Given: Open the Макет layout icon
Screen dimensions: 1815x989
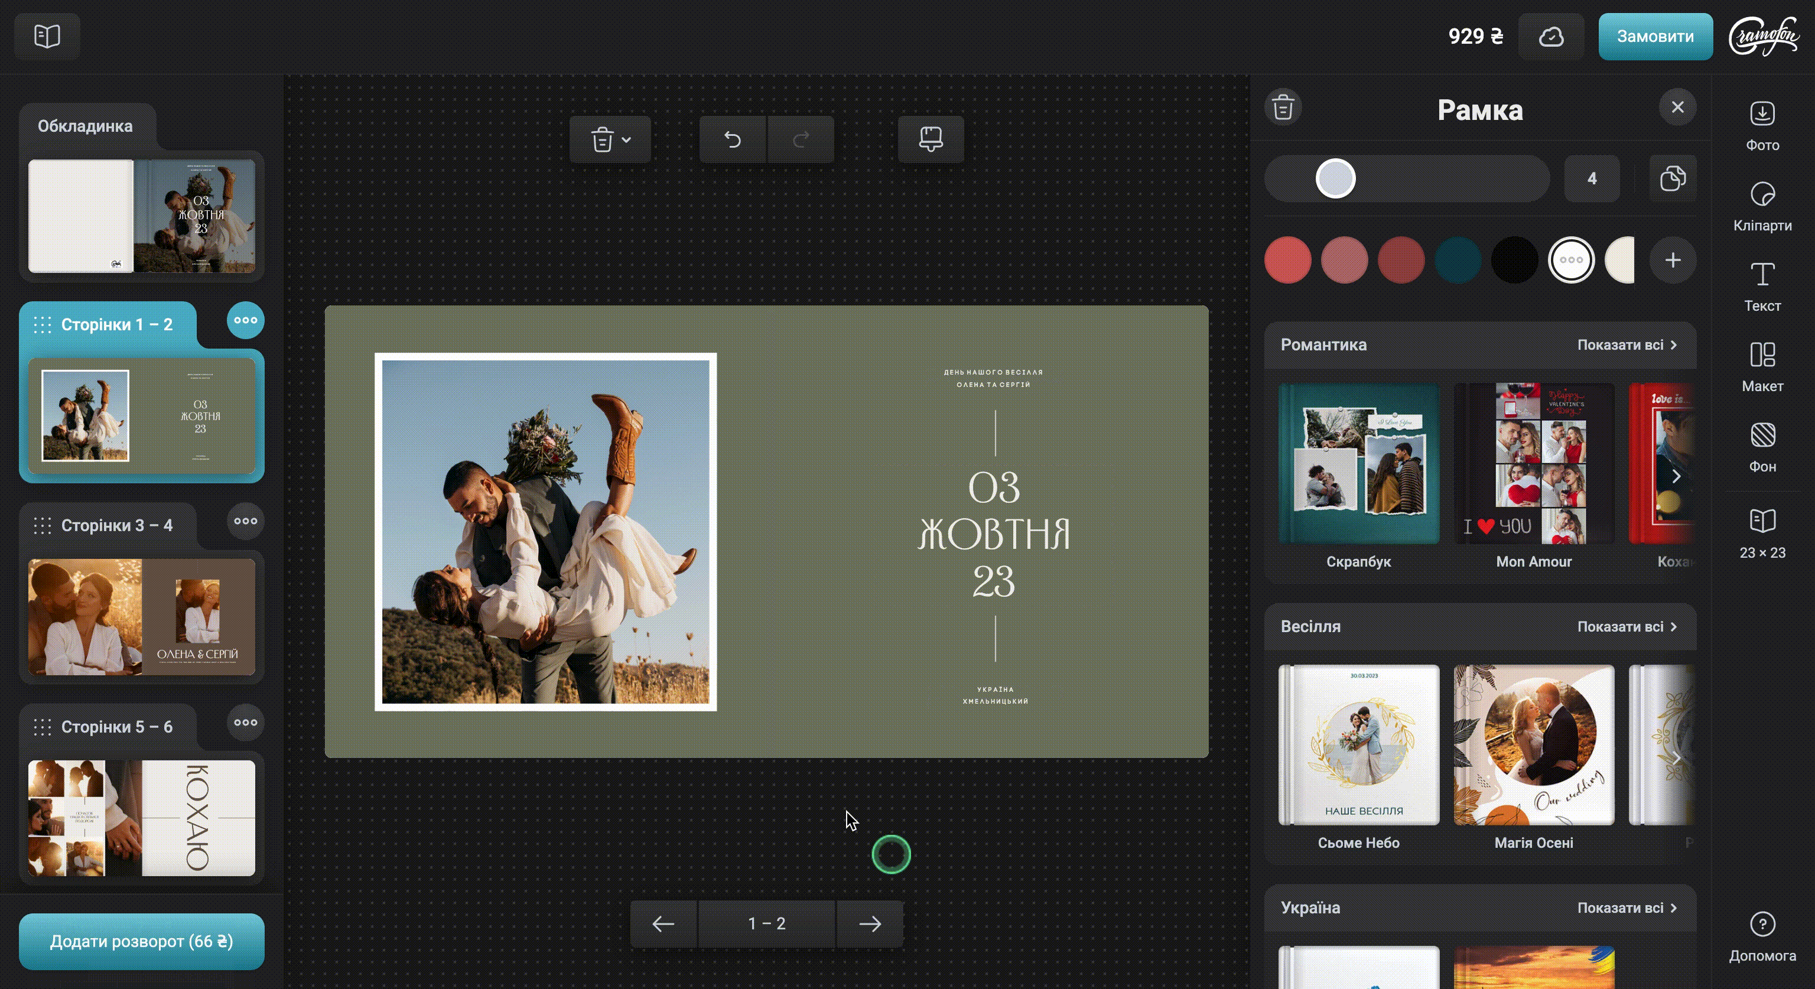Looking at the screenshot, I should [1762, 355].
